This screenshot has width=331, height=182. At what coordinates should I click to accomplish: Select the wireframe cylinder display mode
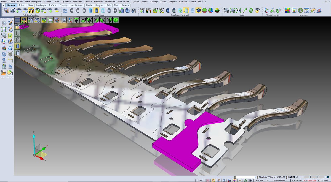[x=72, y=10]
